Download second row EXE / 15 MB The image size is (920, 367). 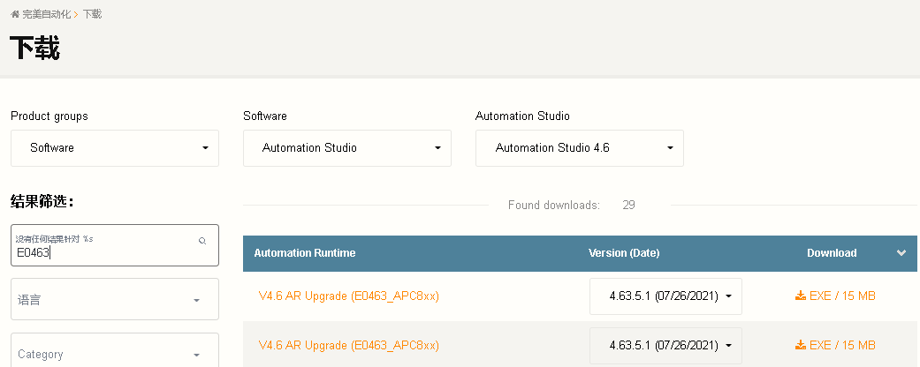point(835,345)
